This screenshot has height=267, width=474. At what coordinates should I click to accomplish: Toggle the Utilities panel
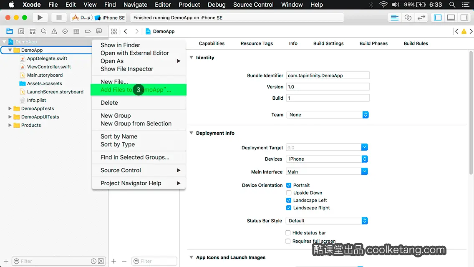point(464,18)
